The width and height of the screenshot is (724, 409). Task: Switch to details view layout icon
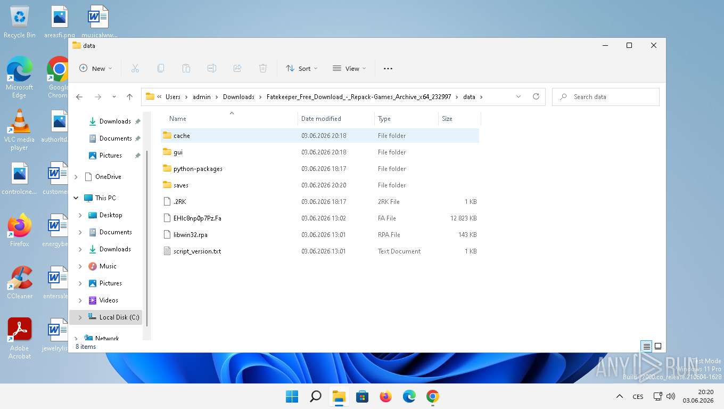click(647, 347)
